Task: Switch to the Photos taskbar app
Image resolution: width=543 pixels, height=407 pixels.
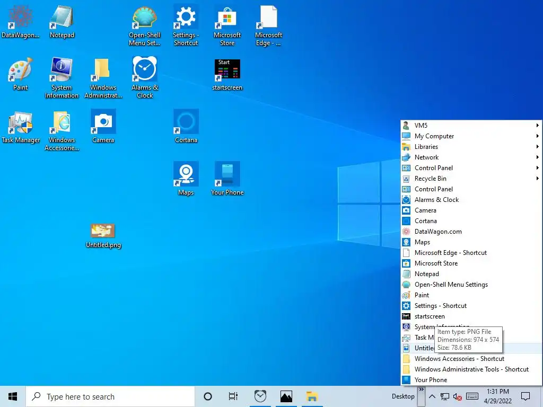Action: [x=286, y=396]
